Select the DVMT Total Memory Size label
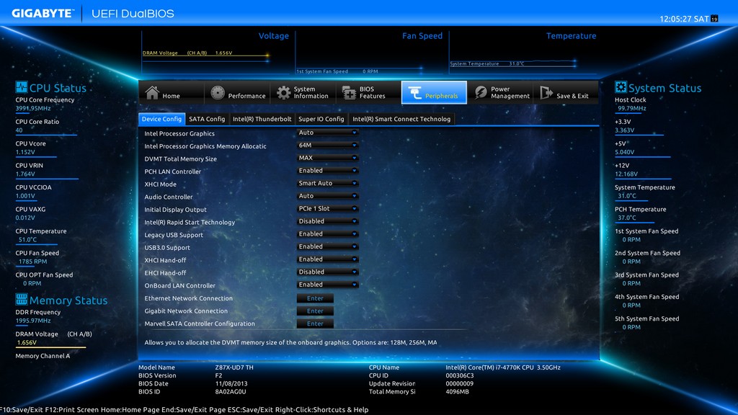738x415 pixels. coord(181,159)
